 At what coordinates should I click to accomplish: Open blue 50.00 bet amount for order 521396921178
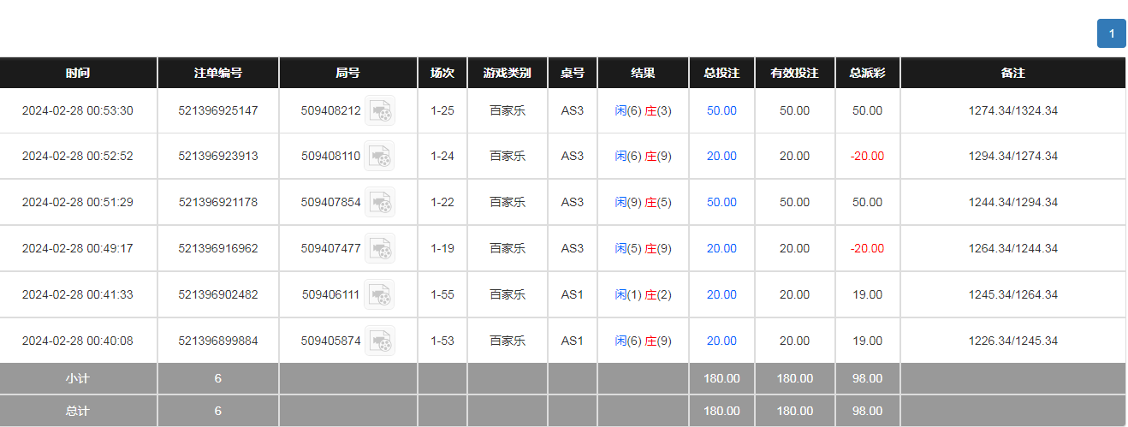[721, 203]
